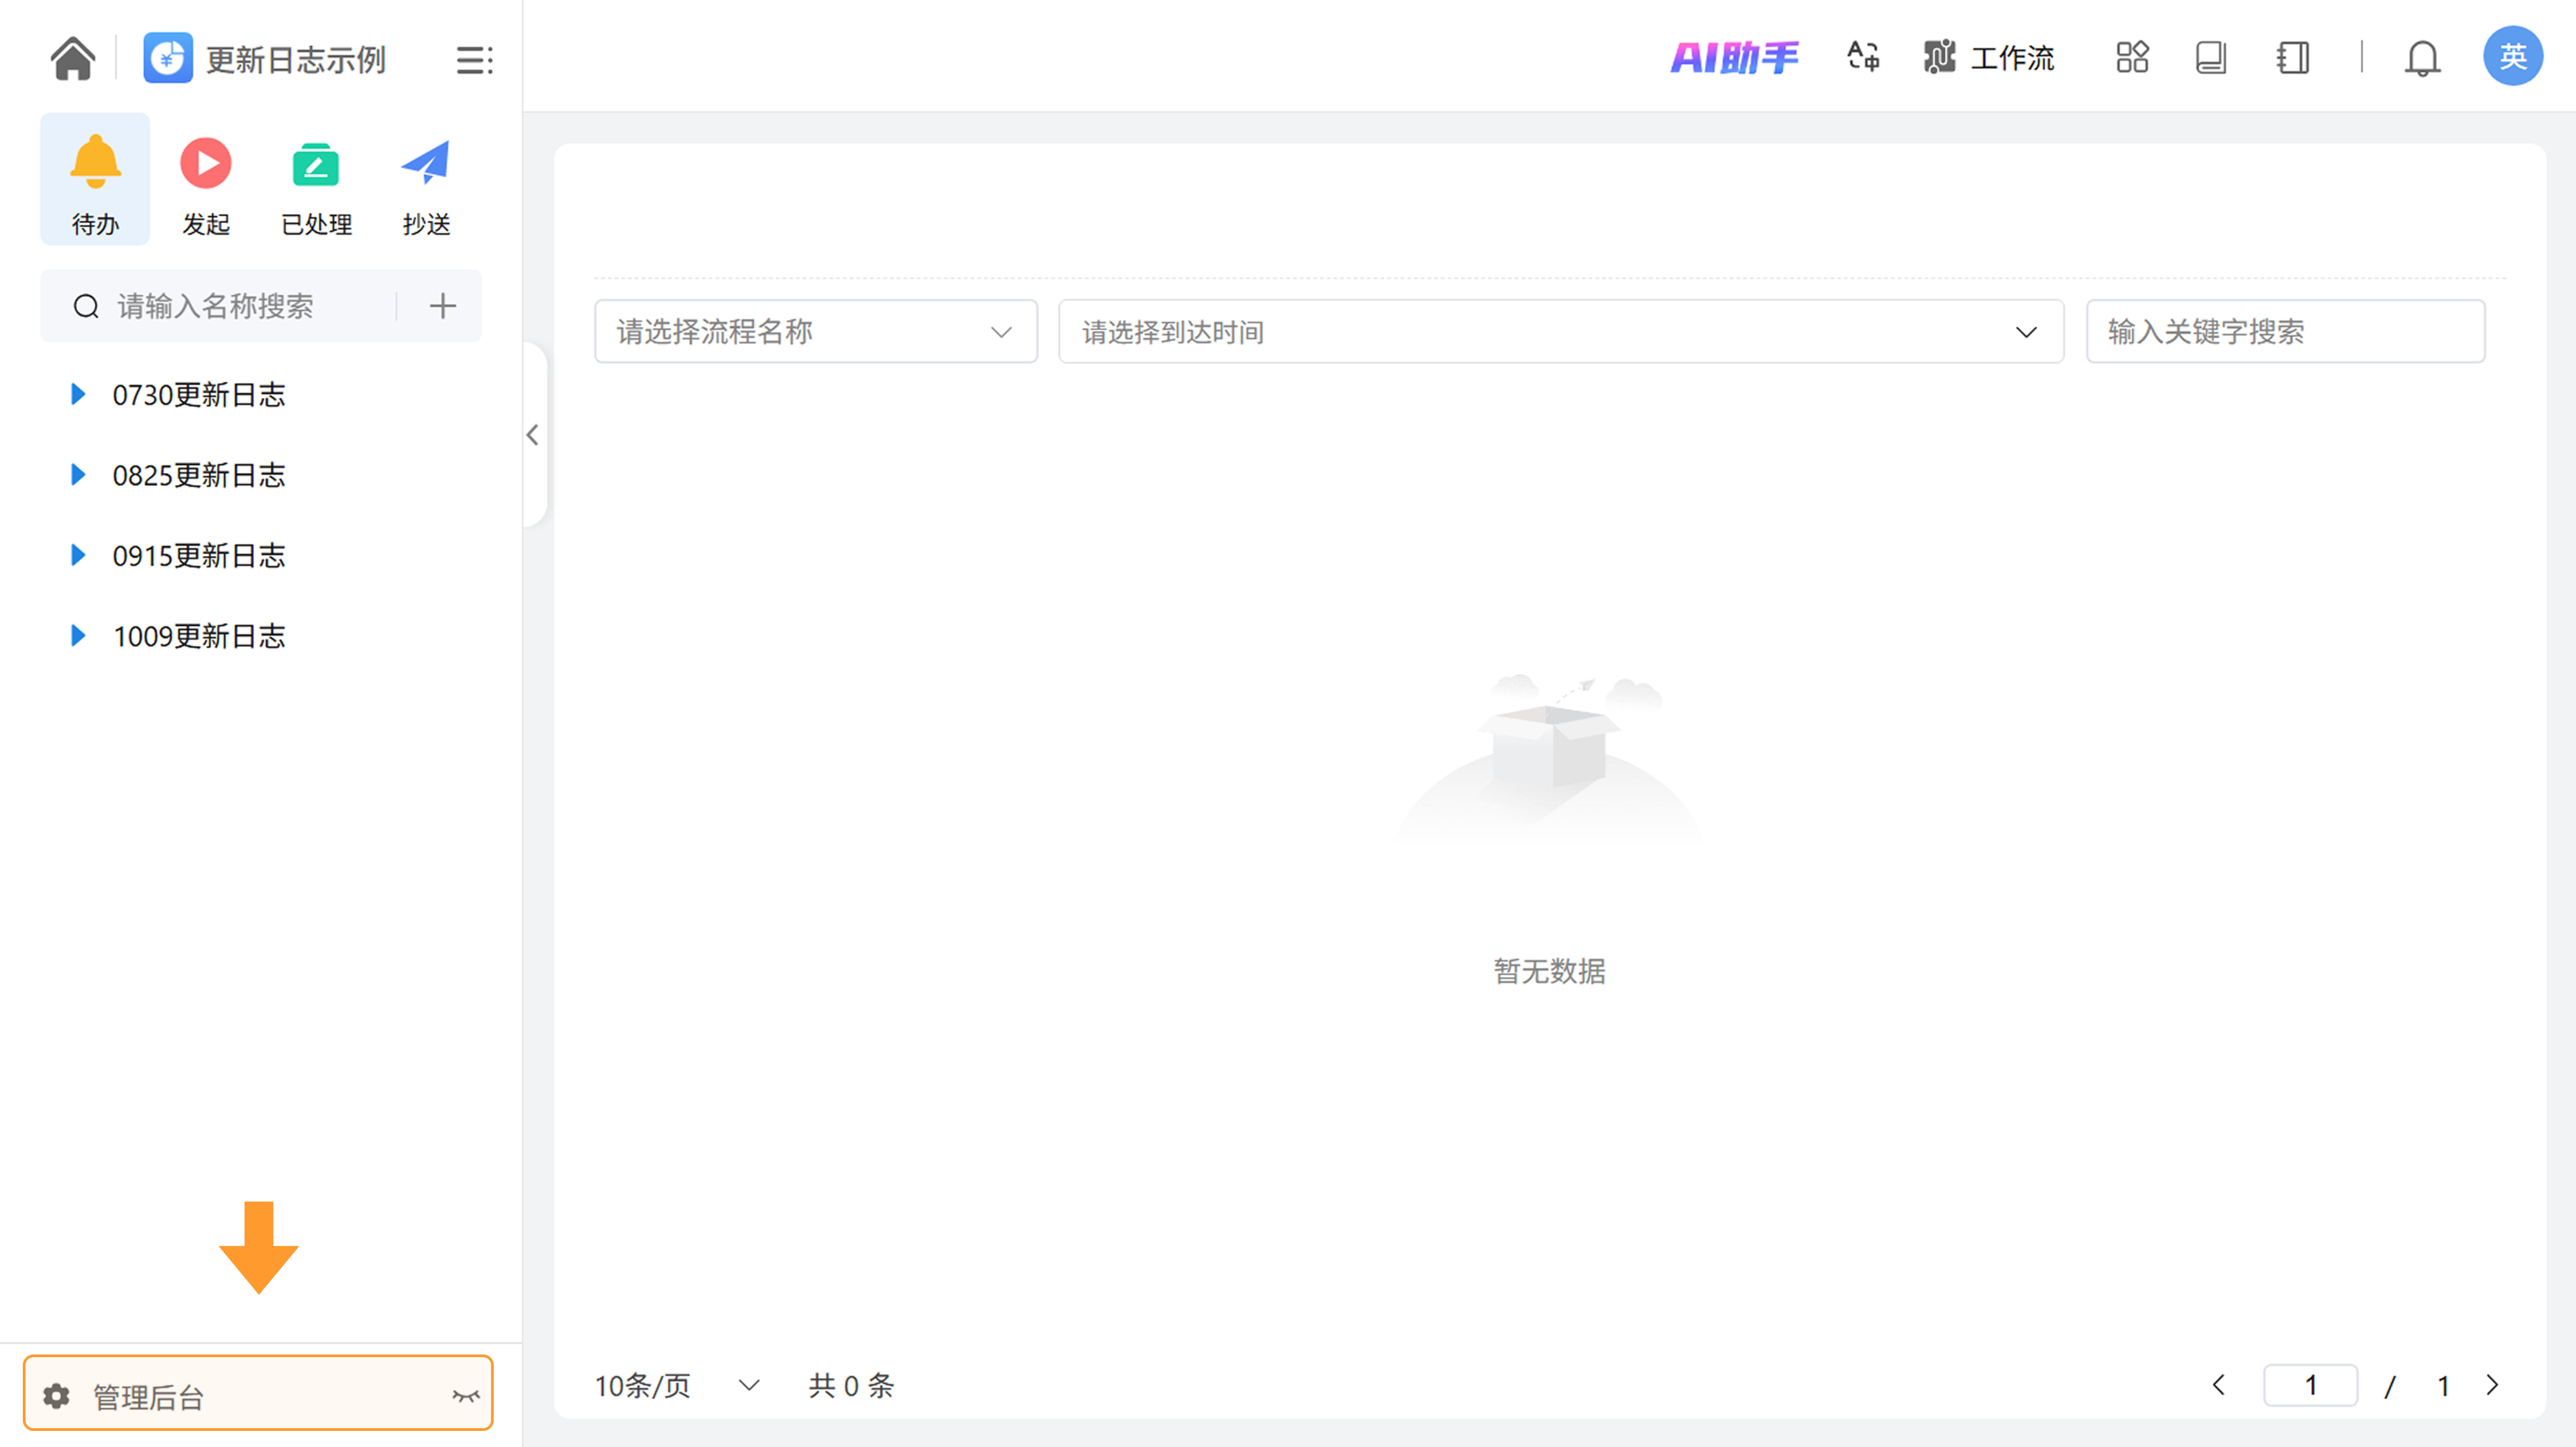
Task: Expand the 0730更新日志 tree item
Action: click(78, 395)
